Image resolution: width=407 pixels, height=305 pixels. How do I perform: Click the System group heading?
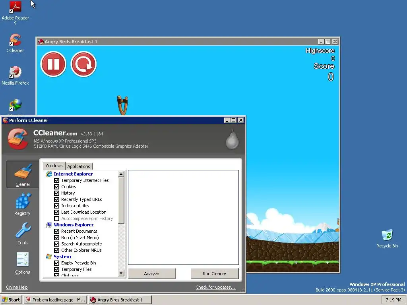click(62, 257)
